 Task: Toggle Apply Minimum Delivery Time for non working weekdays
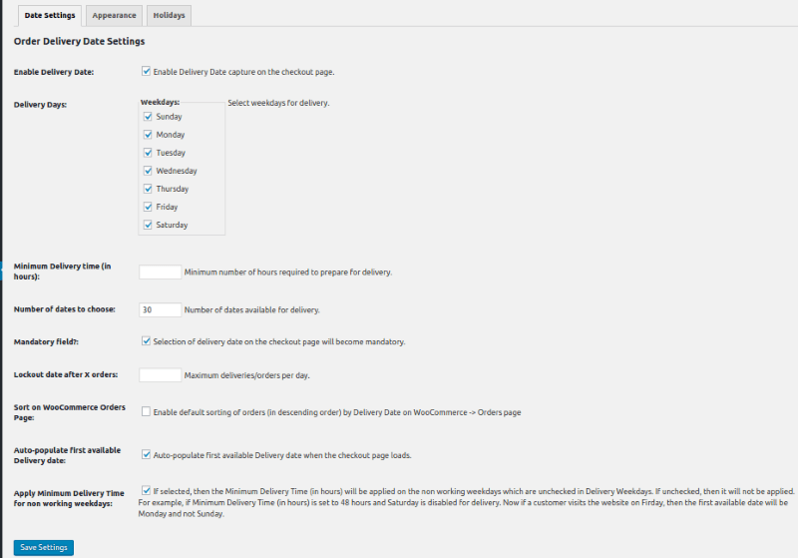[x=146, y=491]
